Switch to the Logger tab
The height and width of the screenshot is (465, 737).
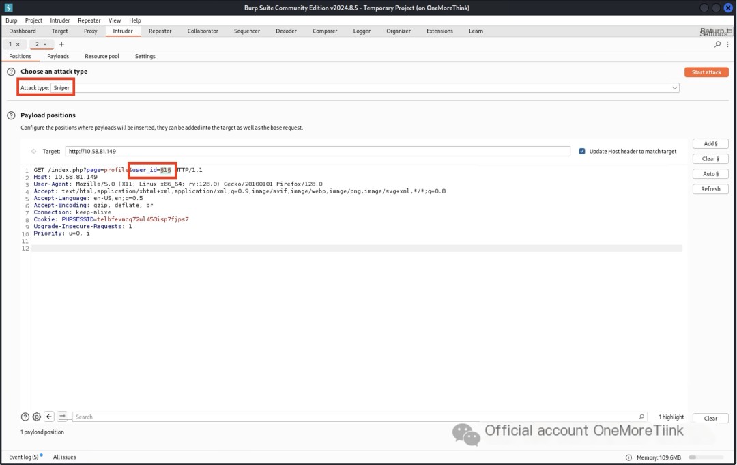pyautogui.click(x=362, y=31)
